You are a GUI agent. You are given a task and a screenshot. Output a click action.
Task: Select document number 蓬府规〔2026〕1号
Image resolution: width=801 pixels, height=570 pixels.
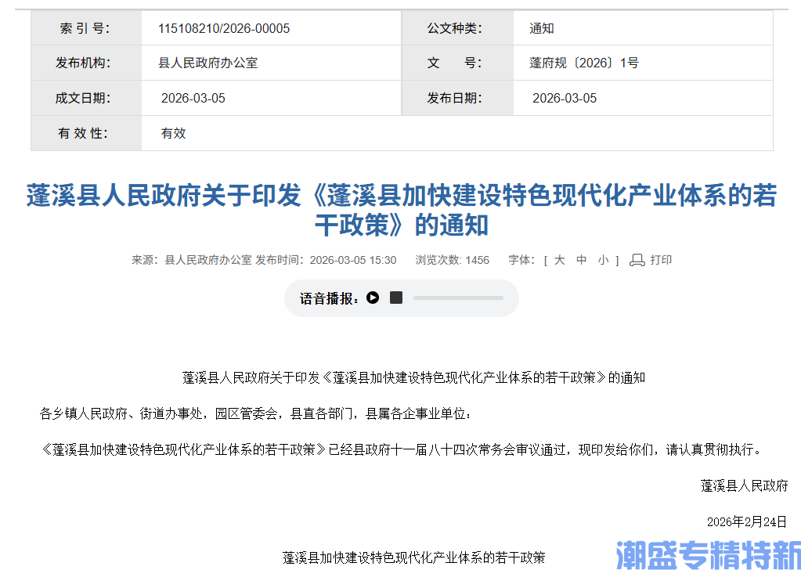[x=584, y=63]
